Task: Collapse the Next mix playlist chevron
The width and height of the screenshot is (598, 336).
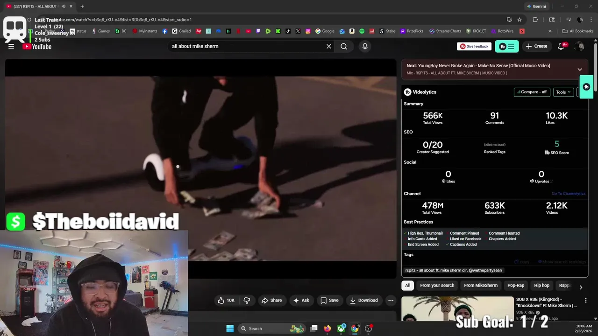Action: click(x=580, y=70)
